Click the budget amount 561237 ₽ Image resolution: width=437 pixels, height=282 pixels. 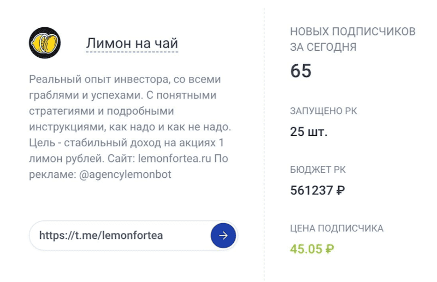point(317,191)
